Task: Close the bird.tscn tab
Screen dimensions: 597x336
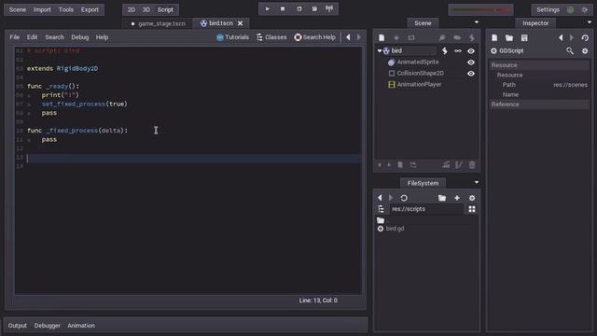Action: pos(241,23)
